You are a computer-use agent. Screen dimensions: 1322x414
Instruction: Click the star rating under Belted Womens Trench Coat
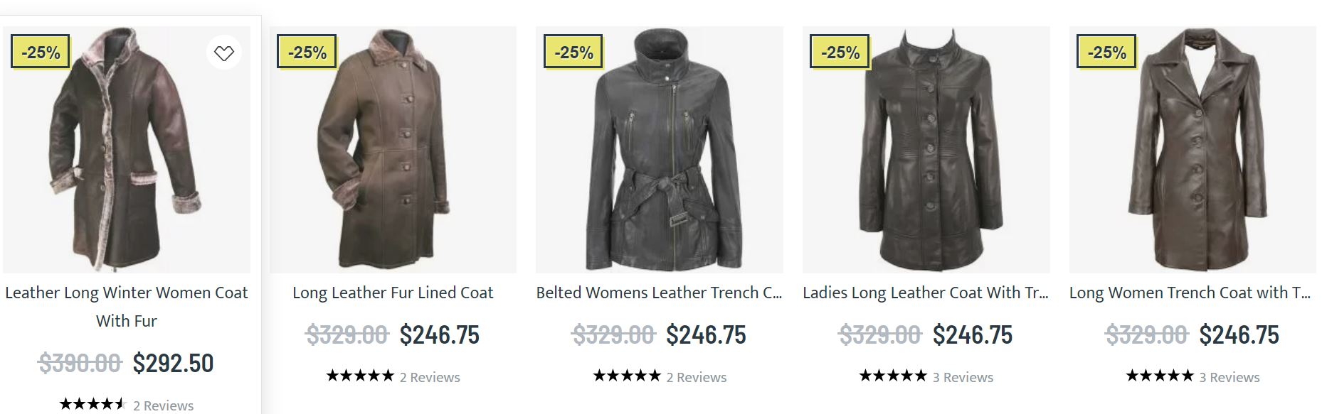[x=627, y=376]
